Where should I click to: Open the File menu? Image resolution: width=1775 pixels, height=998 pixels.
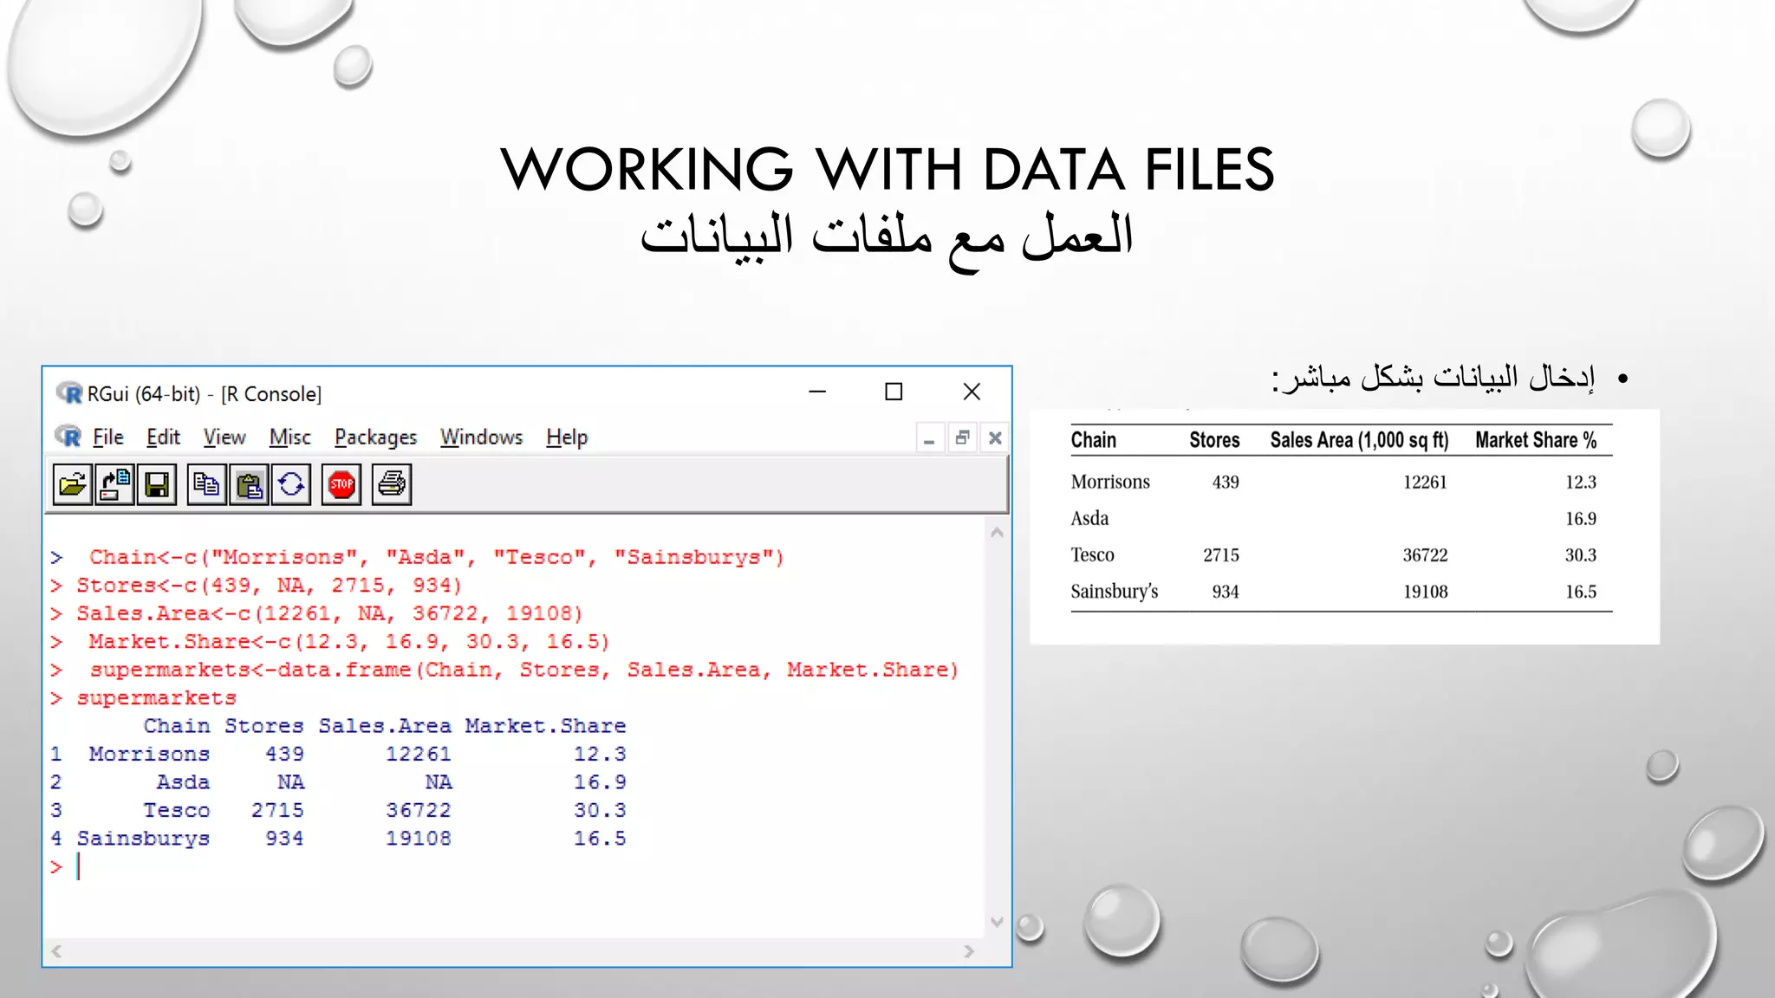[x=108, y=437]
